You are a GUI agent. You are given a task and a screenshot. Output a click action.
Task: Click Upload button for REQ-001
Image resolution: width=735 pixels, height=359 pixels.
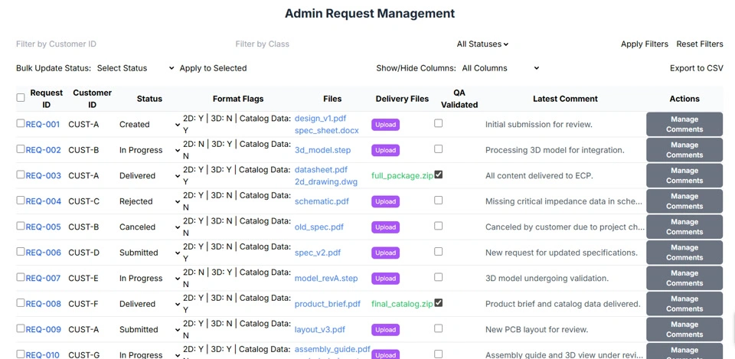385,125
